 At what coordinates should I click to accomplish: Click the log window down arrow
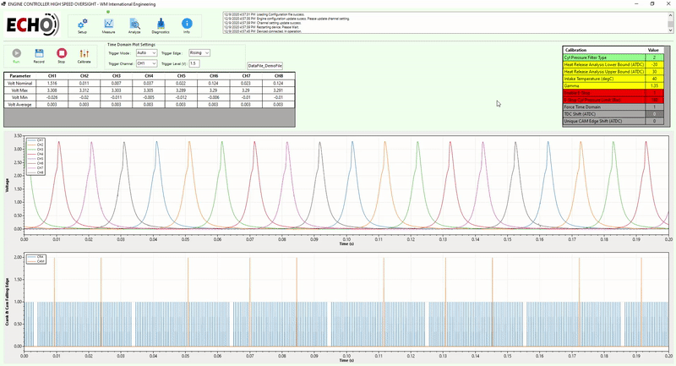[670, 30]
